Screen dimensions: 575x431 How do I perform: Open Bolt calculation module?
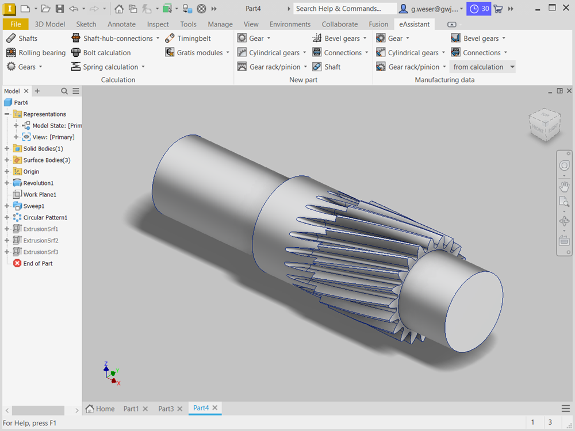point(101,53)
